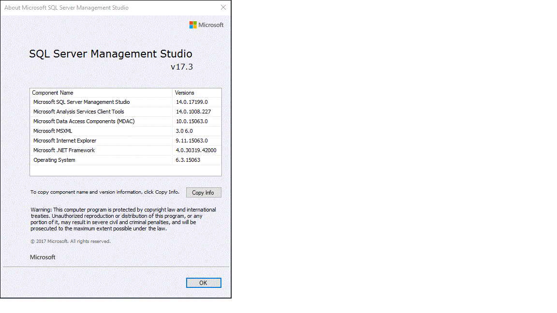
Task: Select the Operating System row
Action: [126, 160]
